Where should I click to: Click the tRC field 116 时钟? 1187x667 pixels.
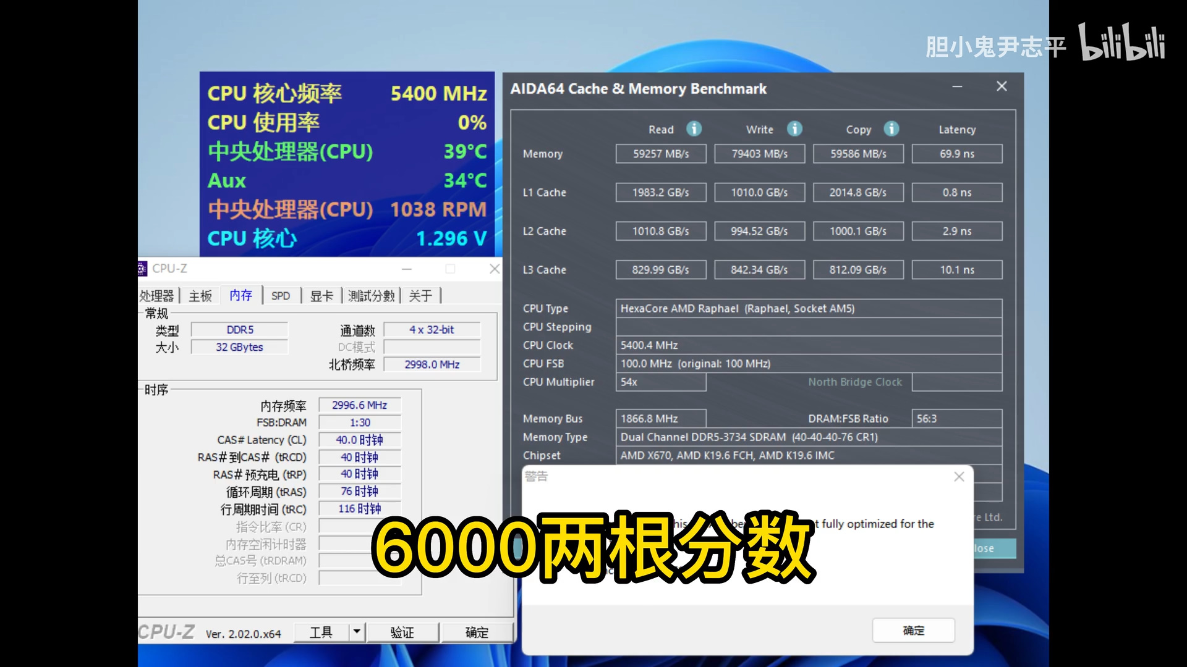tap(360, 508)
